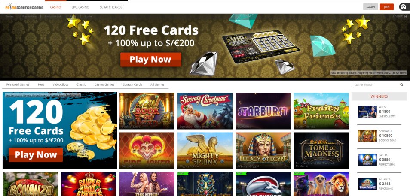Image resolution: width=410 pixels, height=196 pixels.
Task: Open Book of Dead winner thumbnail in Winners
Action: point(367,136)
